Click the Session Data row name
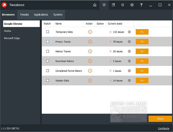173x132 pixels. pyautogui.click(x=62, y=81)
